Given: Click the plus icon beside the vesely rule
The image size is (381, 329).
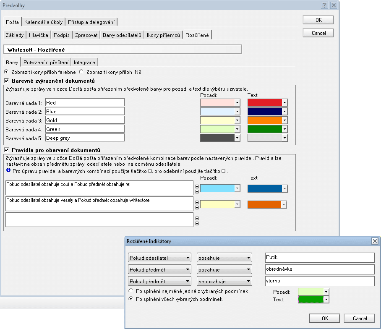Looking at the screenshot, I should [197, 202].
